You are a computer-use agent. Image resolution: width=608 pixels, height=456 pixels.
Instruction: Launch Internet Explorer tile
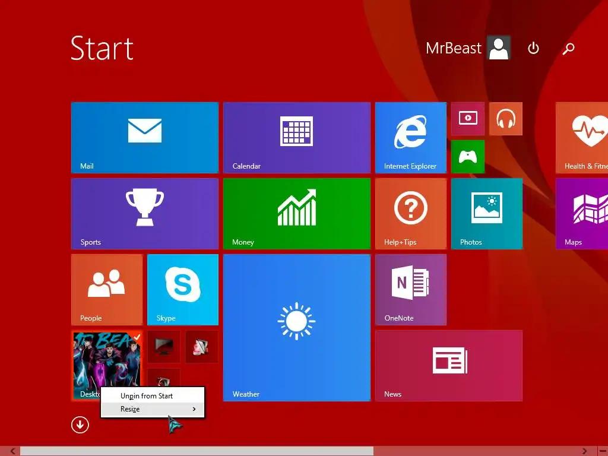[x=411, y=138]
